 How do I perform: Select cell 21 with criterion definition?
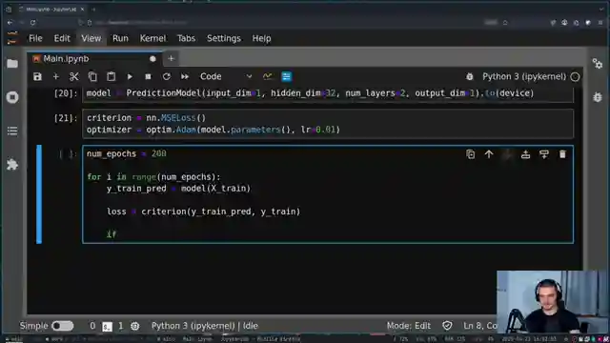click(328, 124)
